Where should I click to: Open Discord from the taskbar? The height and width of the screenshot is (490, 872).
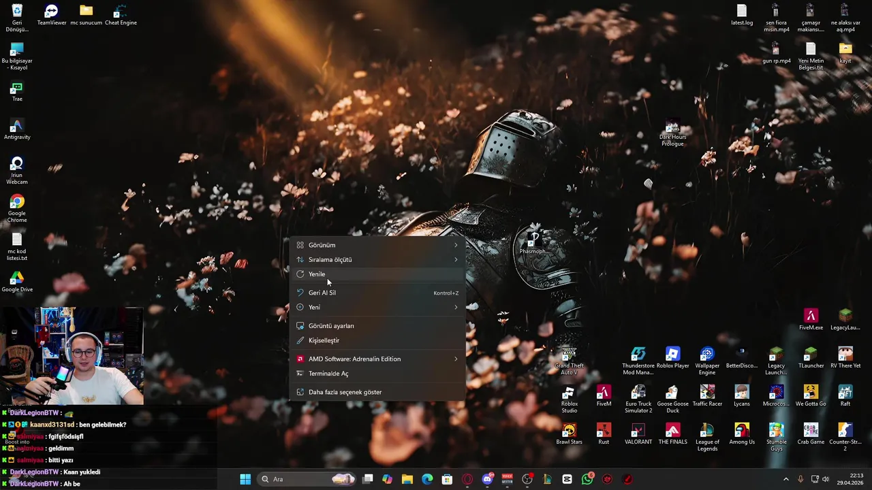coord(487,479)
